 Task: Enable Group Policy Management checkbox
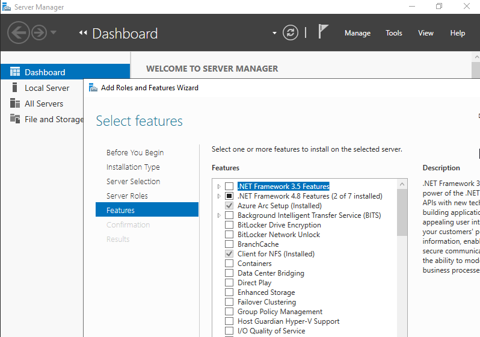pos(229,312)
